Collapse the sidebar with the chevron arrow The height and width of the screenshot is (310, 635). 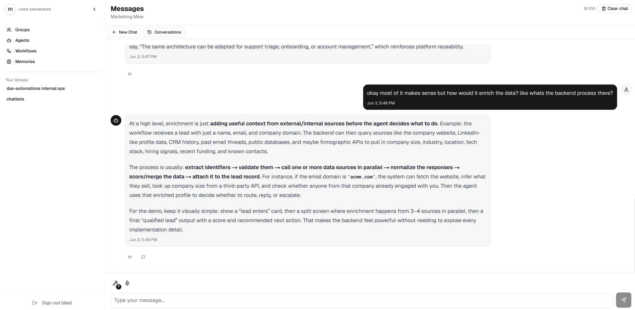(x=94, y=9)
